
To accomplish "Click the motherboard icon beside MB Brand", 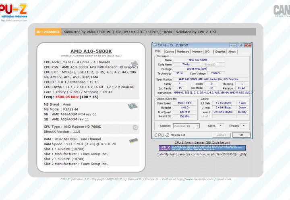I will click(x=133, y=106).
